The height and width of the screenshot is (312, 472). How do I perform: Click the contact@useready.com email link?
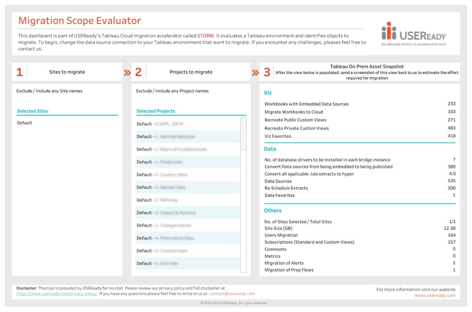pyautogui.click(x=232, y=294)
